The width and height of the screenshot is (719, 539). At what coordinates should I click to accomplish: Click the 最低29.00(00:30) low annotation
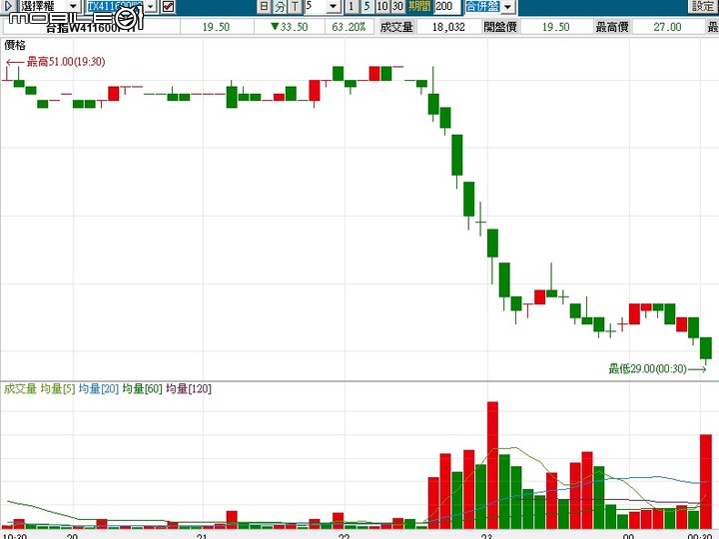pyautogui.click(x=647, y=368)
